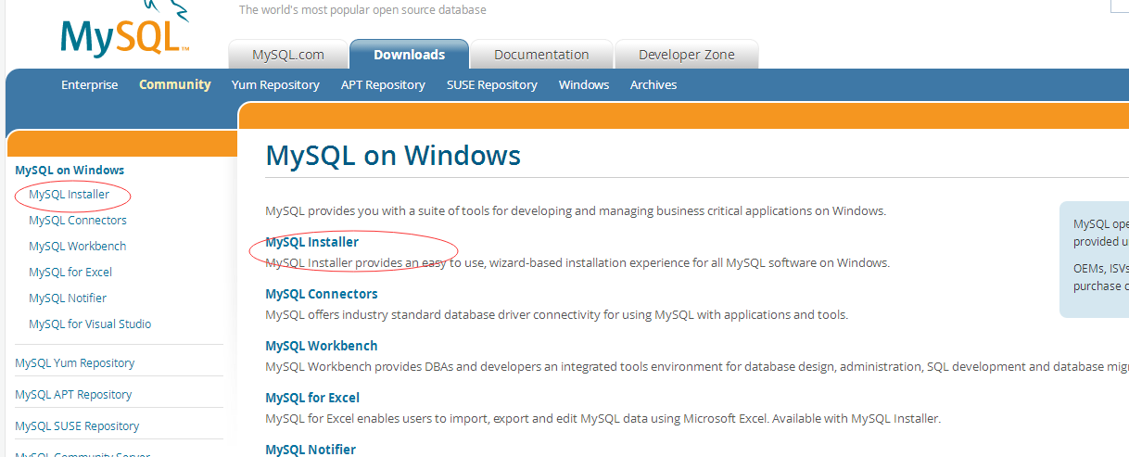Open the MySQL.com tab
Image resolution: width=1129 pixels, height=457 pixels.
288,55
